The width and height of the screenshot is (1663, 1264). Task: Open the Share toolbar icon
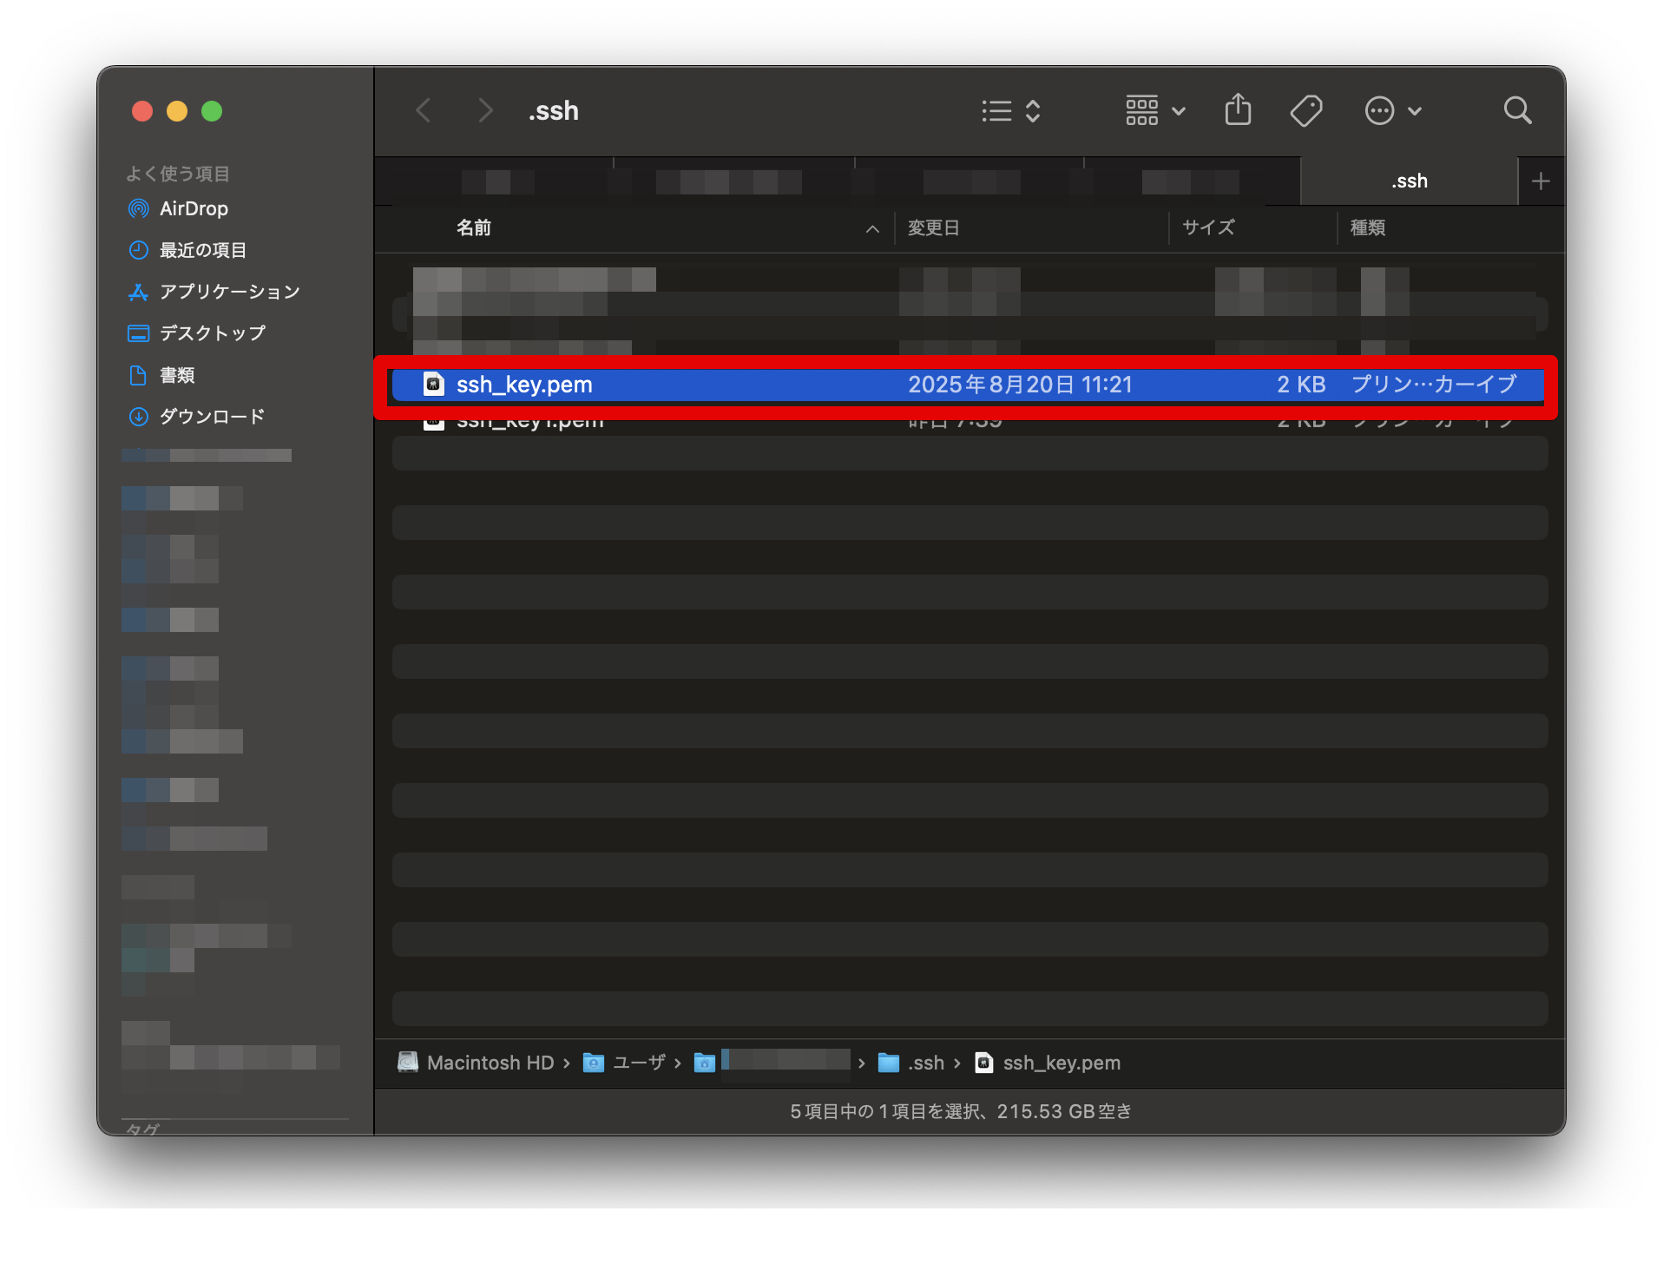pos(1238,111)
